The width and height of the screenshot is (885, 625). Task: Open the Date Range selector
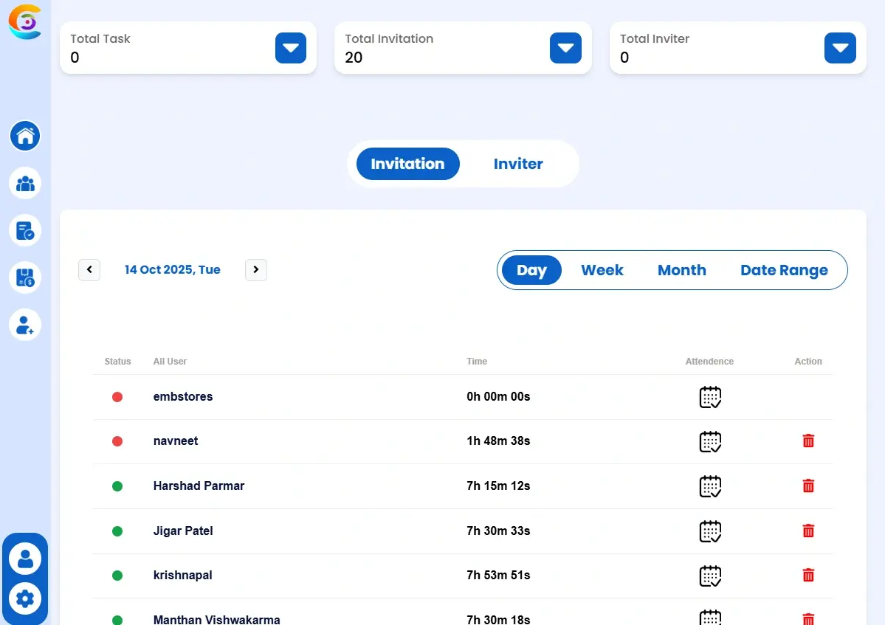[x=785, y=270]
